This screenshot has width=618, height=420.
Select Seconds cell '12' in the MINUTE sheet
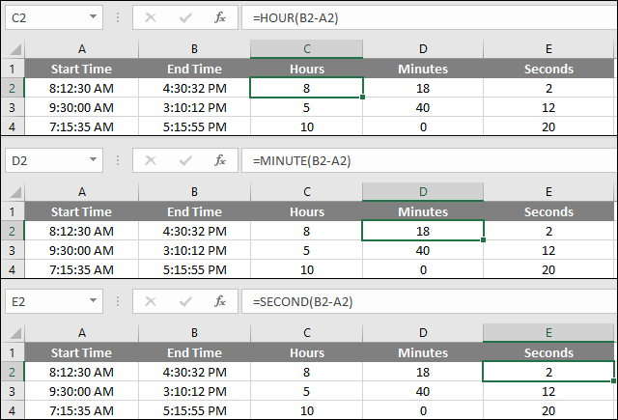click(548, 251)
